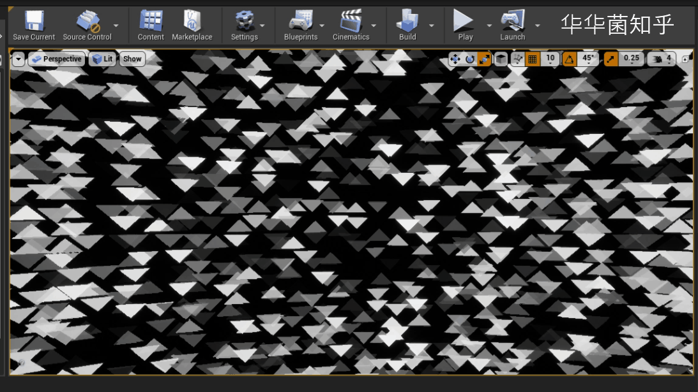The image size is (698, 392).
Task: Select the translate gizmo mode
Action: [455, 59]
